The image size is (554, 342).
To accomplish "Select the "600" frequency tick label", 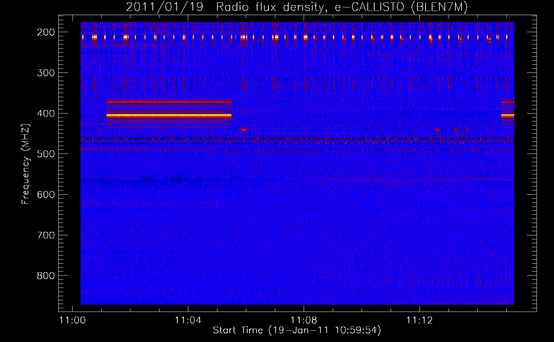I will click(46, 195).
